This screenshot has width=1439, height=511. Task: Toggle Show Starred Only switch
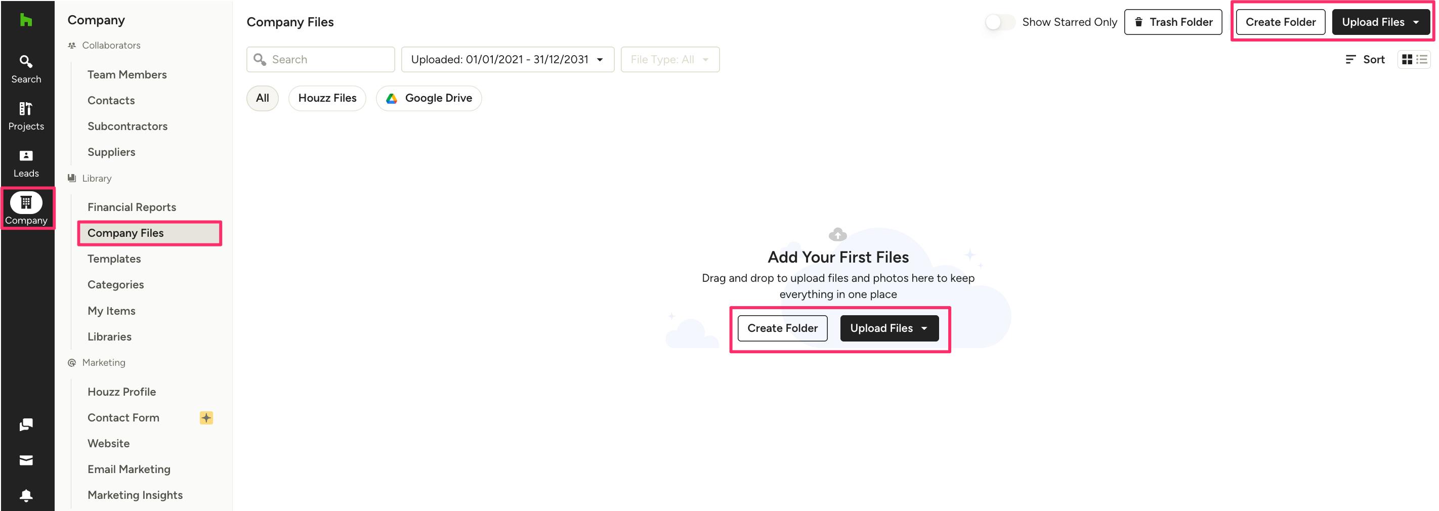click(x=999, y=22)
